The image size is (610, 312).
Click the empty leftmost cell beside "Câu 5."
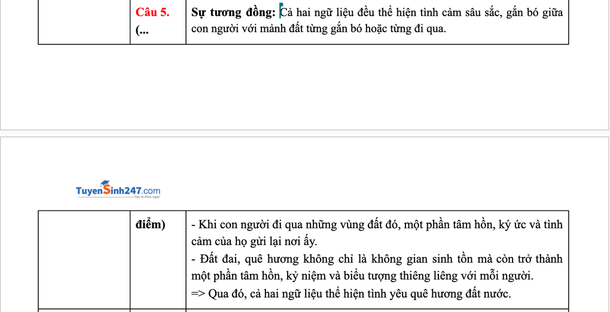pos(84,22)
